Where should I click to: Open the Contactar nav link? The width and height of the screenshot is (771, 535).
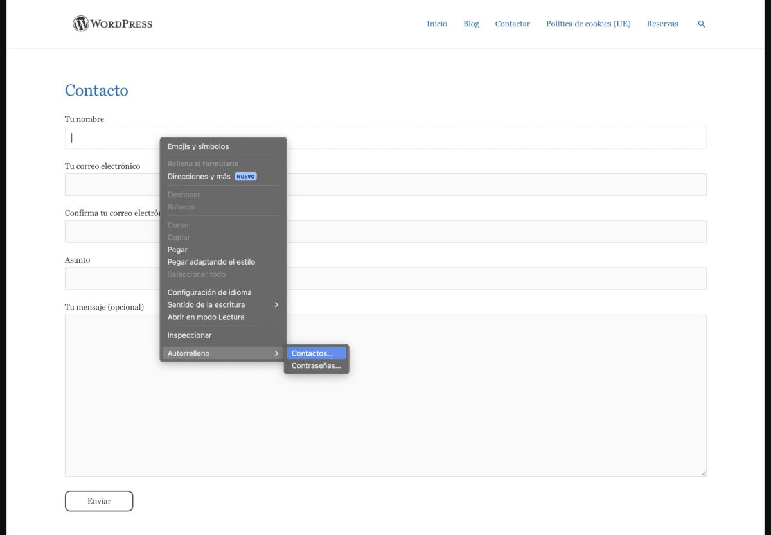pos(512,24)
